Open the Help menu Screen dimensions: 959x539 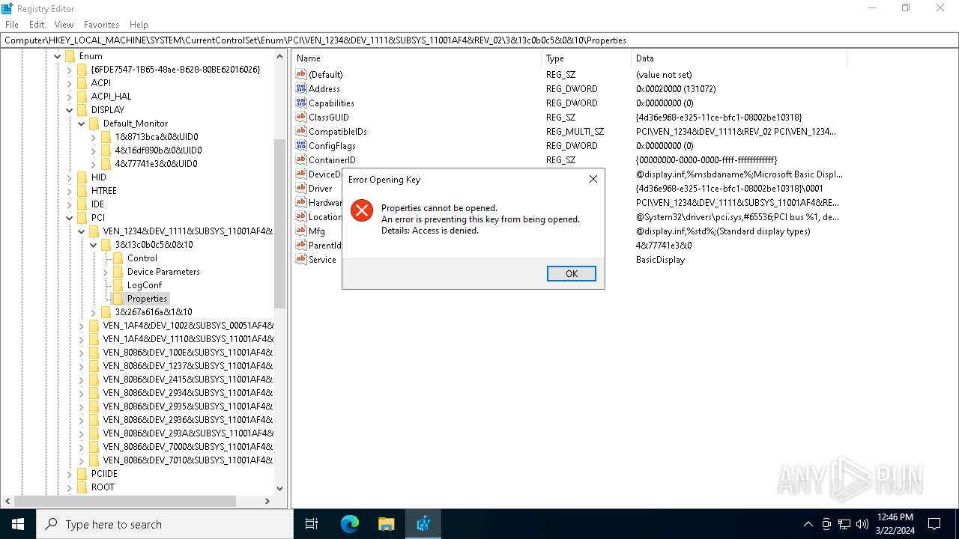139,25
